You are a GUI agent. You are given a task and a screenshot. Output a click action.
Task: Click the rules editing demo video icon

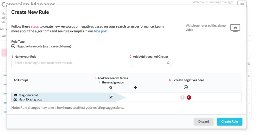[x=235, y=28]
